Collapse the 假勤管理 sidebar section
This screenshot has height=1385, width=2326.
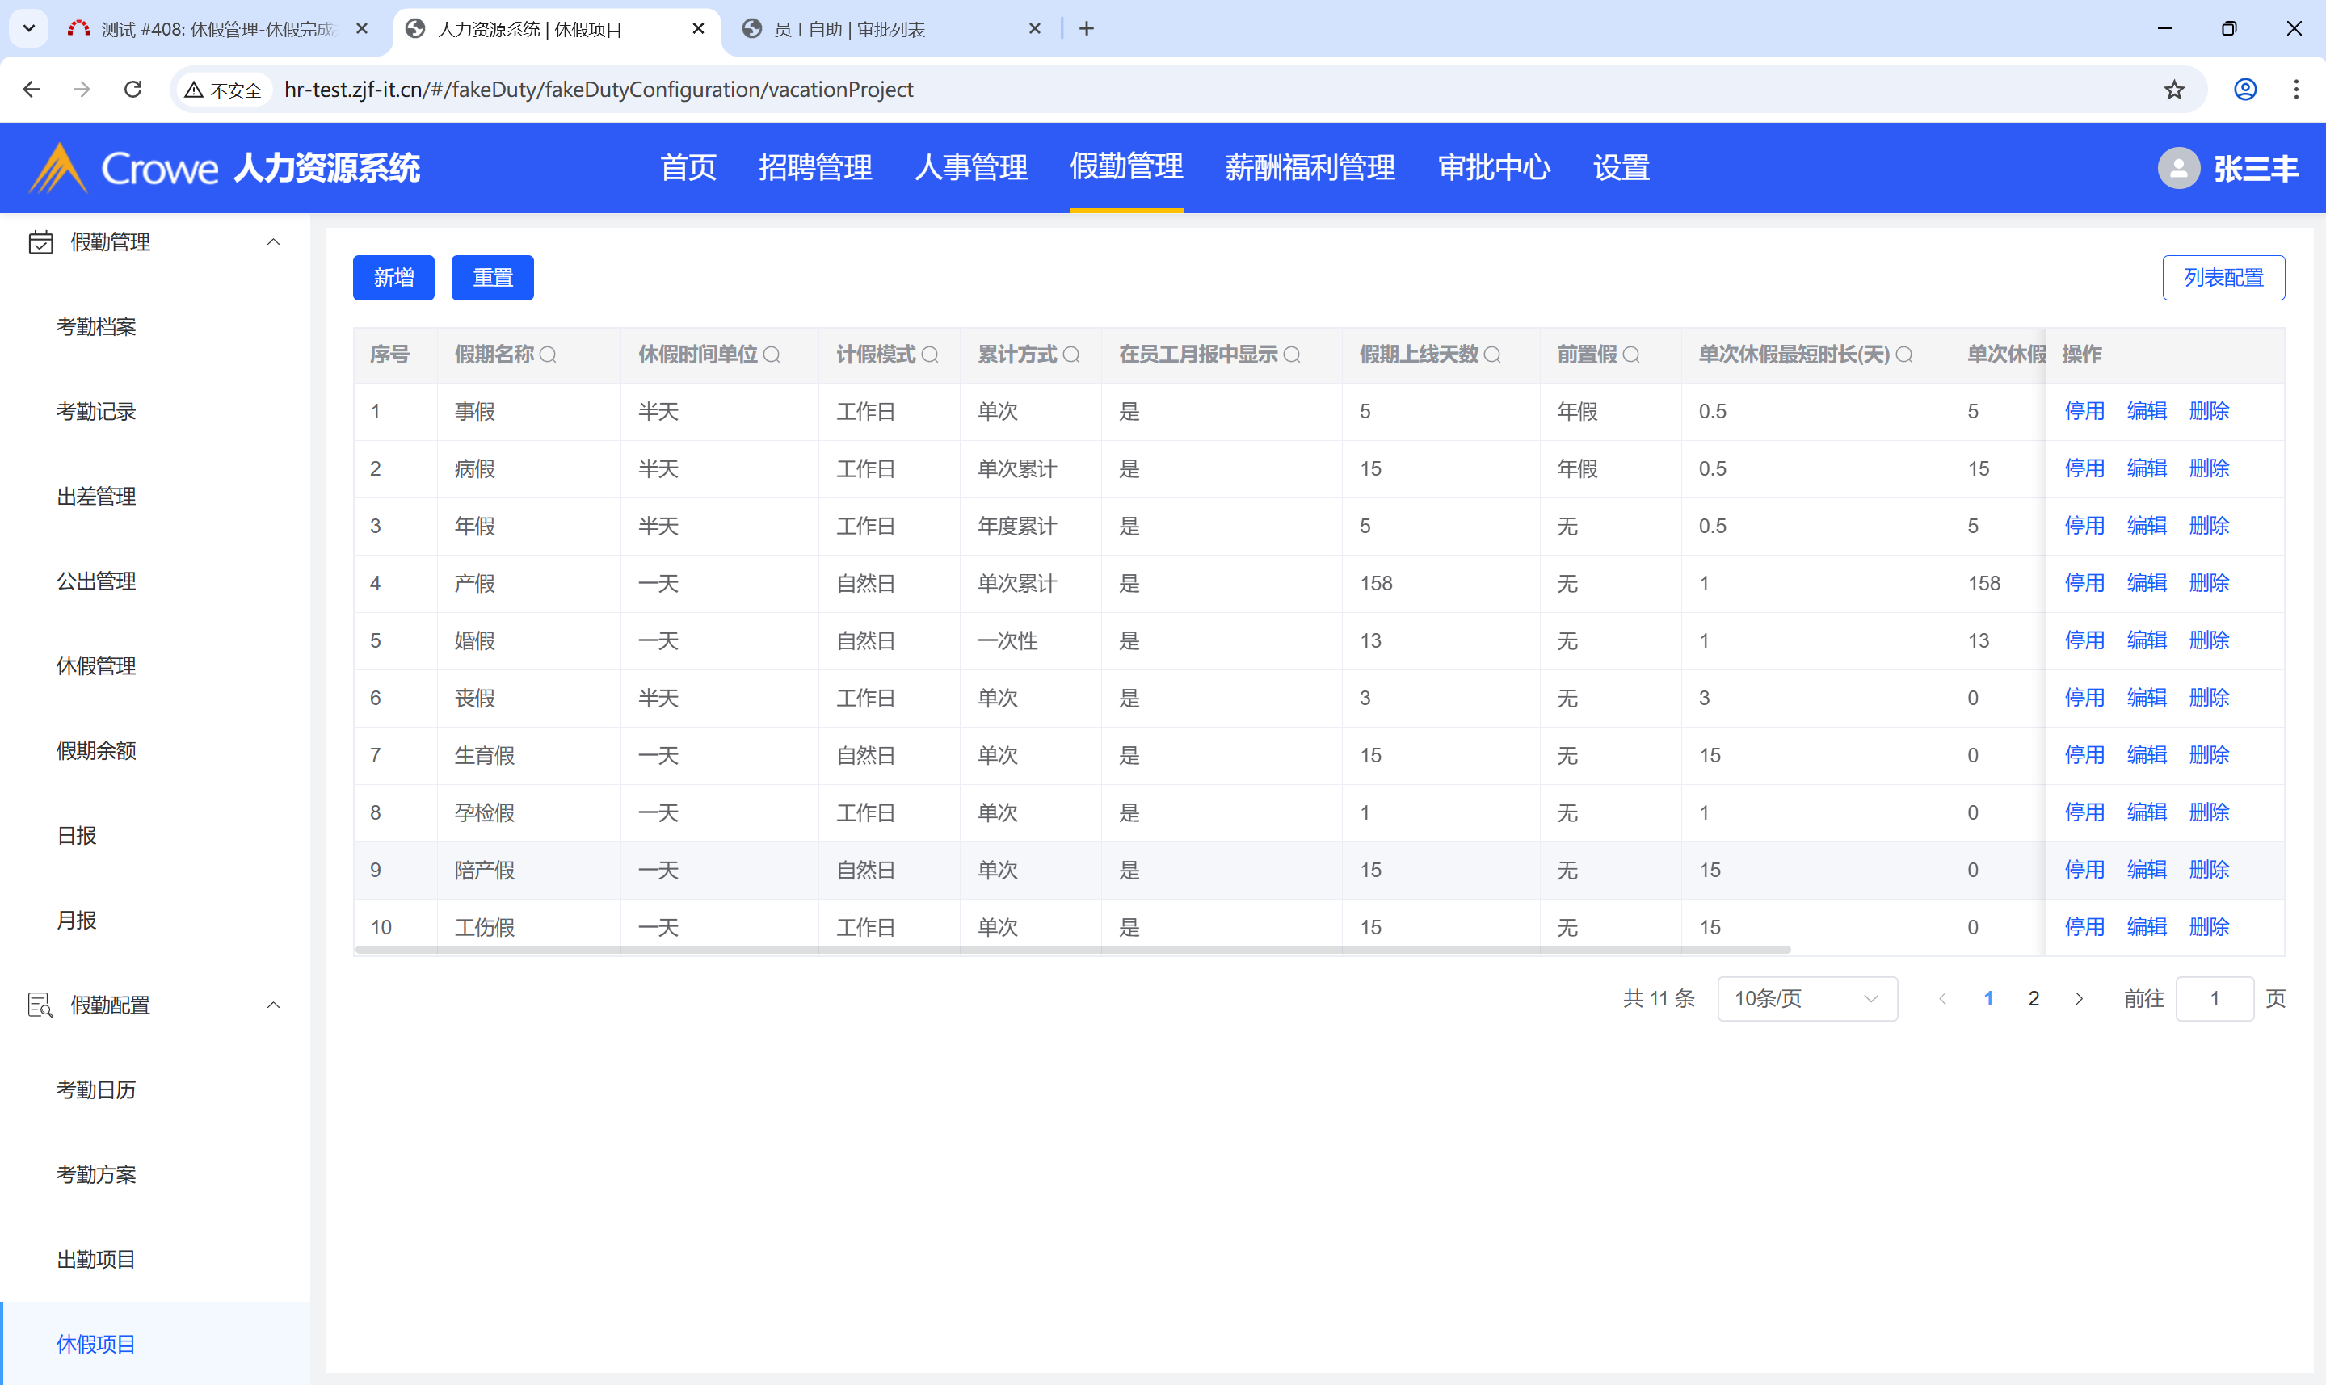(272, 242)
